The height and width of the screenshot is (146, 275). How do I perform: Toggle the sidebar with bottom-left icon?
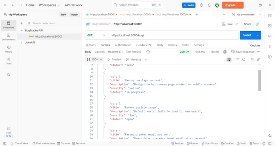5,143
